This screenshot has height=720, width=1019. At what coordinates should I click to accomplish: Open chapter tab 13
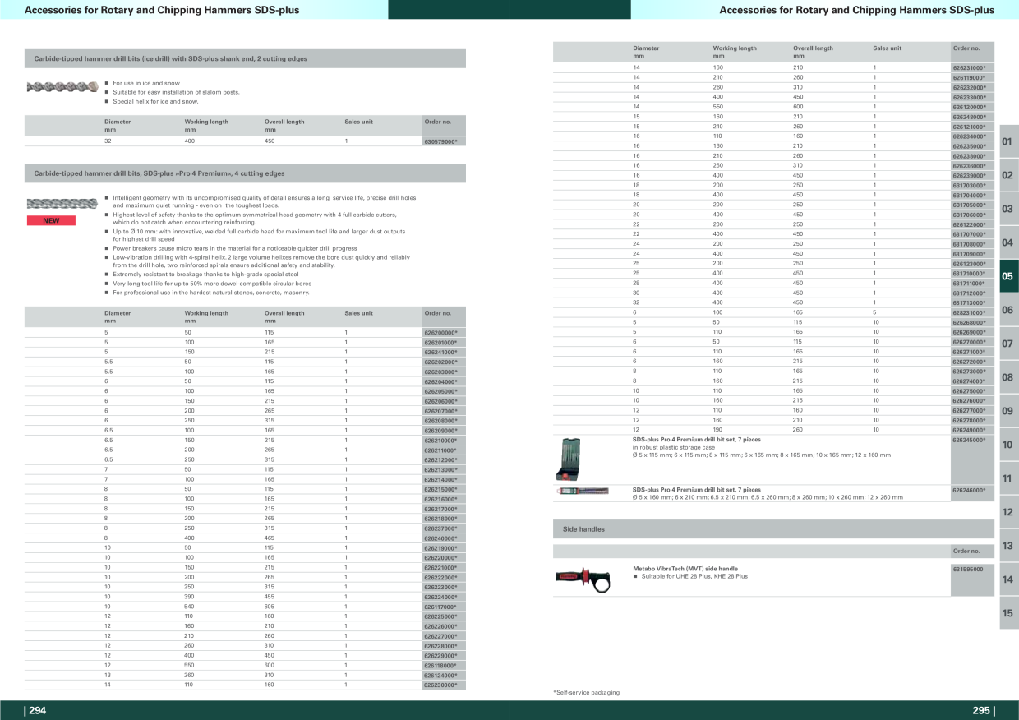1008,546
